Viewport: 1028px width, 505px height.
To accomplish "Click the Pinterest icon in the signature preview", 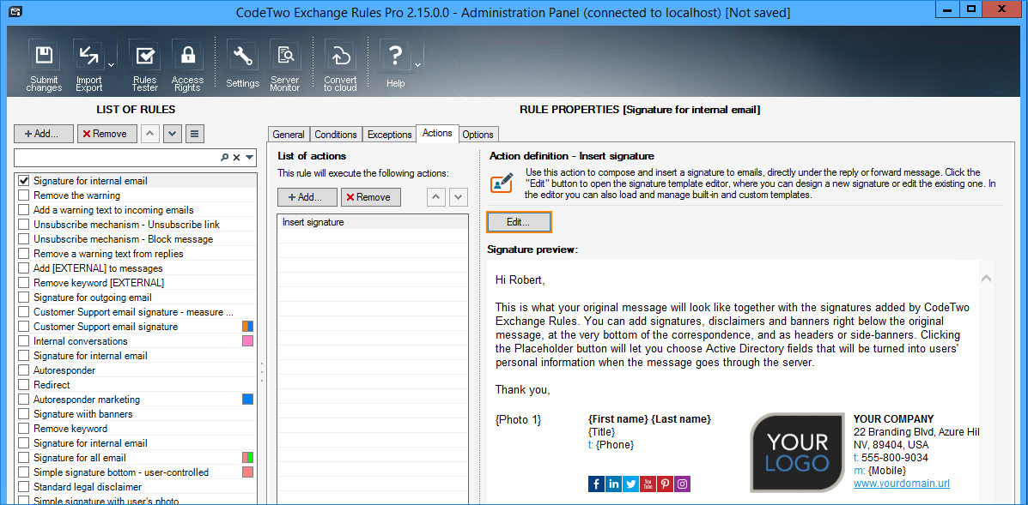I will (665, 484).
